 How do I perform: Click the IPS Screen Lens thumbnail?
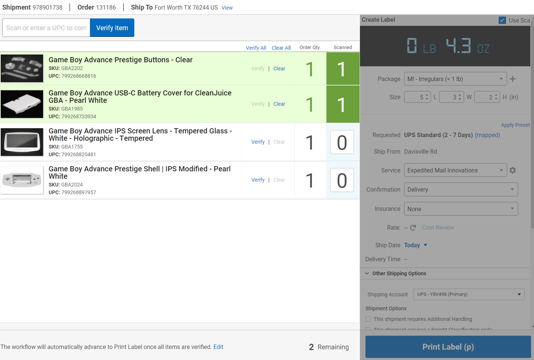click(x=22, y=142)
